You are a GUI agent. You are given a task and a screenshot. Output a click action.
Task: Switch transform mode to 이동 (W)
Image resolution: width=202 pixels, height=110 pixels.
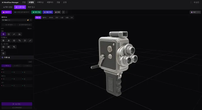point(6,66)
